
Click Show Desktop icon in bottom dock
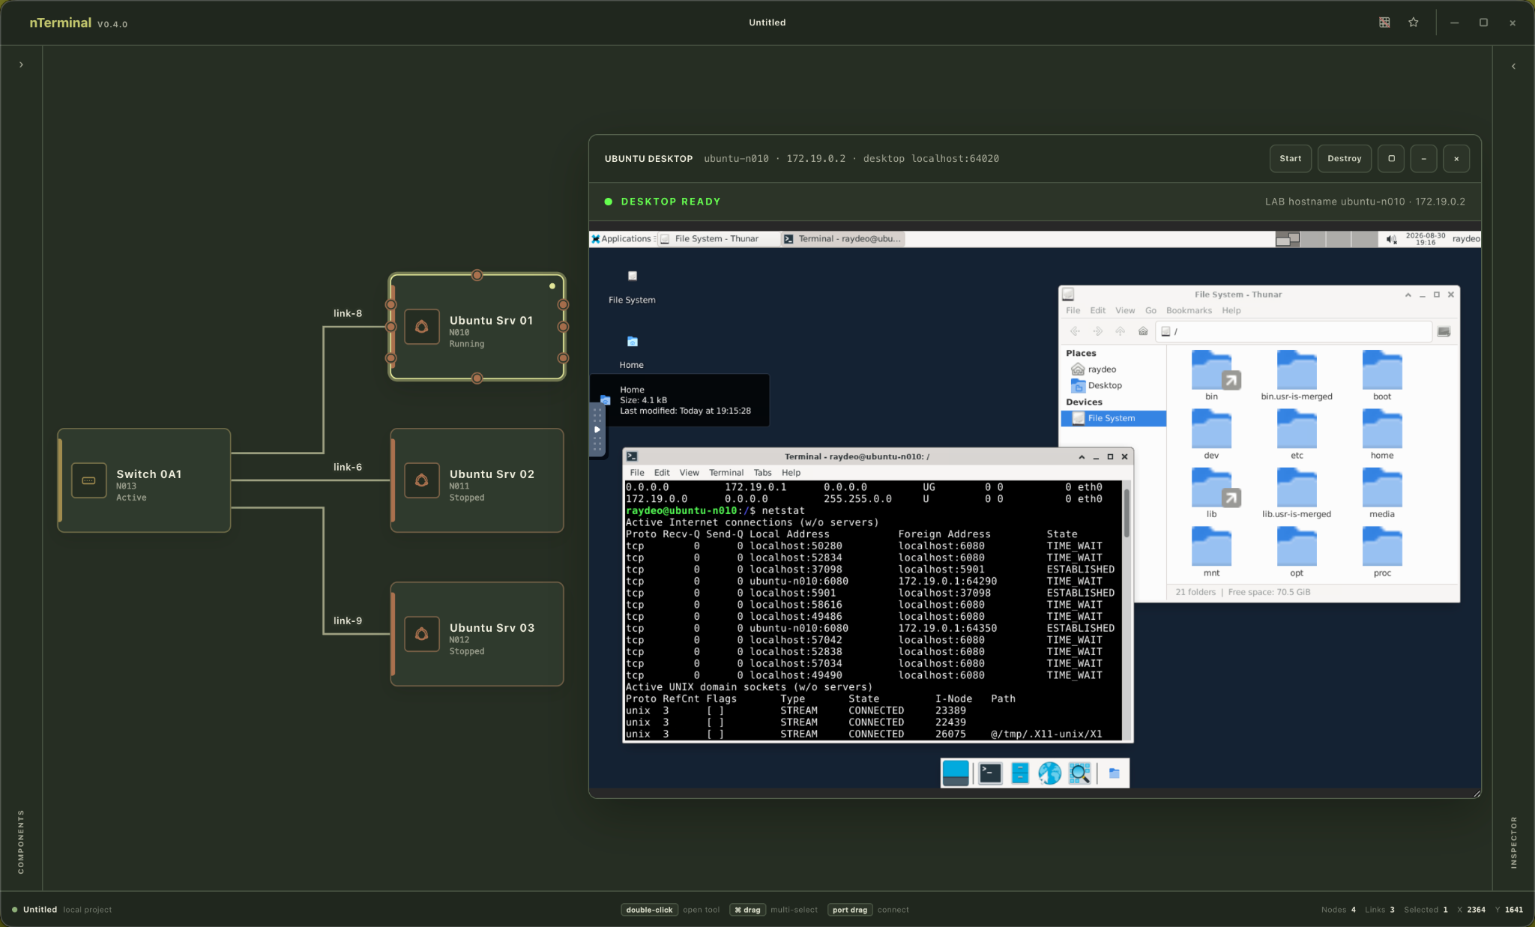(956, 773)
